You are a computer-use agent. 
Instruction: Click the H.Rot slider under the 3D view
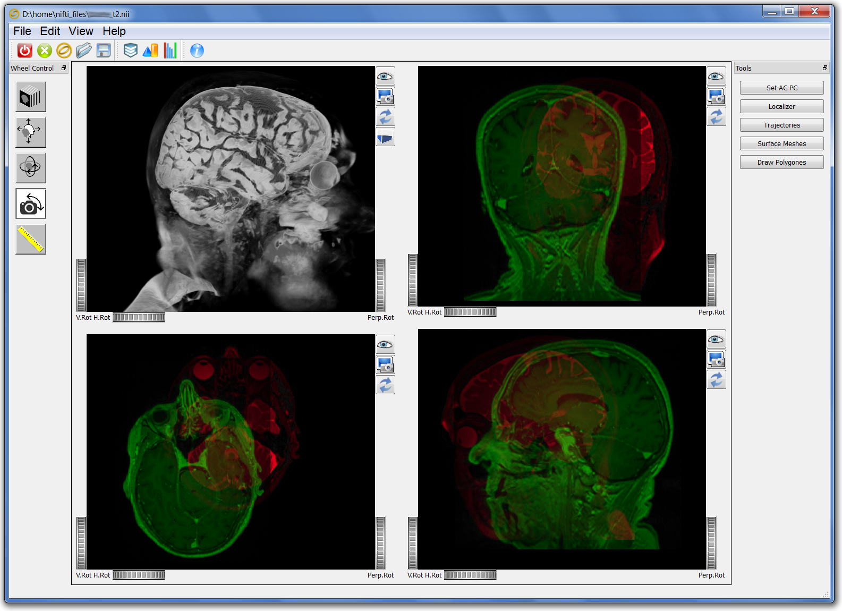[139, 318]
